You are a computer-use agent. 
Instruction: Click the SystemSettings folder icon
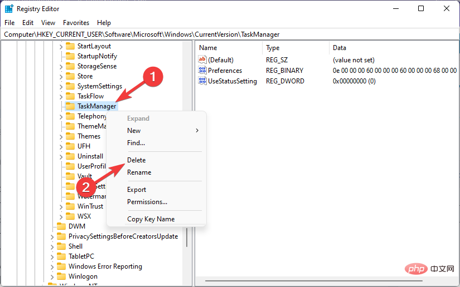[70, 86]
